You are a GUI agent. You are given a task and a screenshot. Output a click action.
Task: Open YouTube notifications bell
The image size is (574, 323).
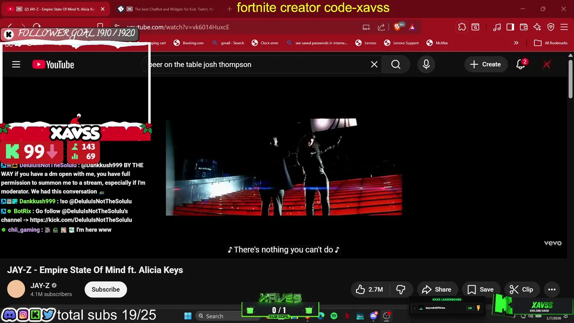pos(520,65)
